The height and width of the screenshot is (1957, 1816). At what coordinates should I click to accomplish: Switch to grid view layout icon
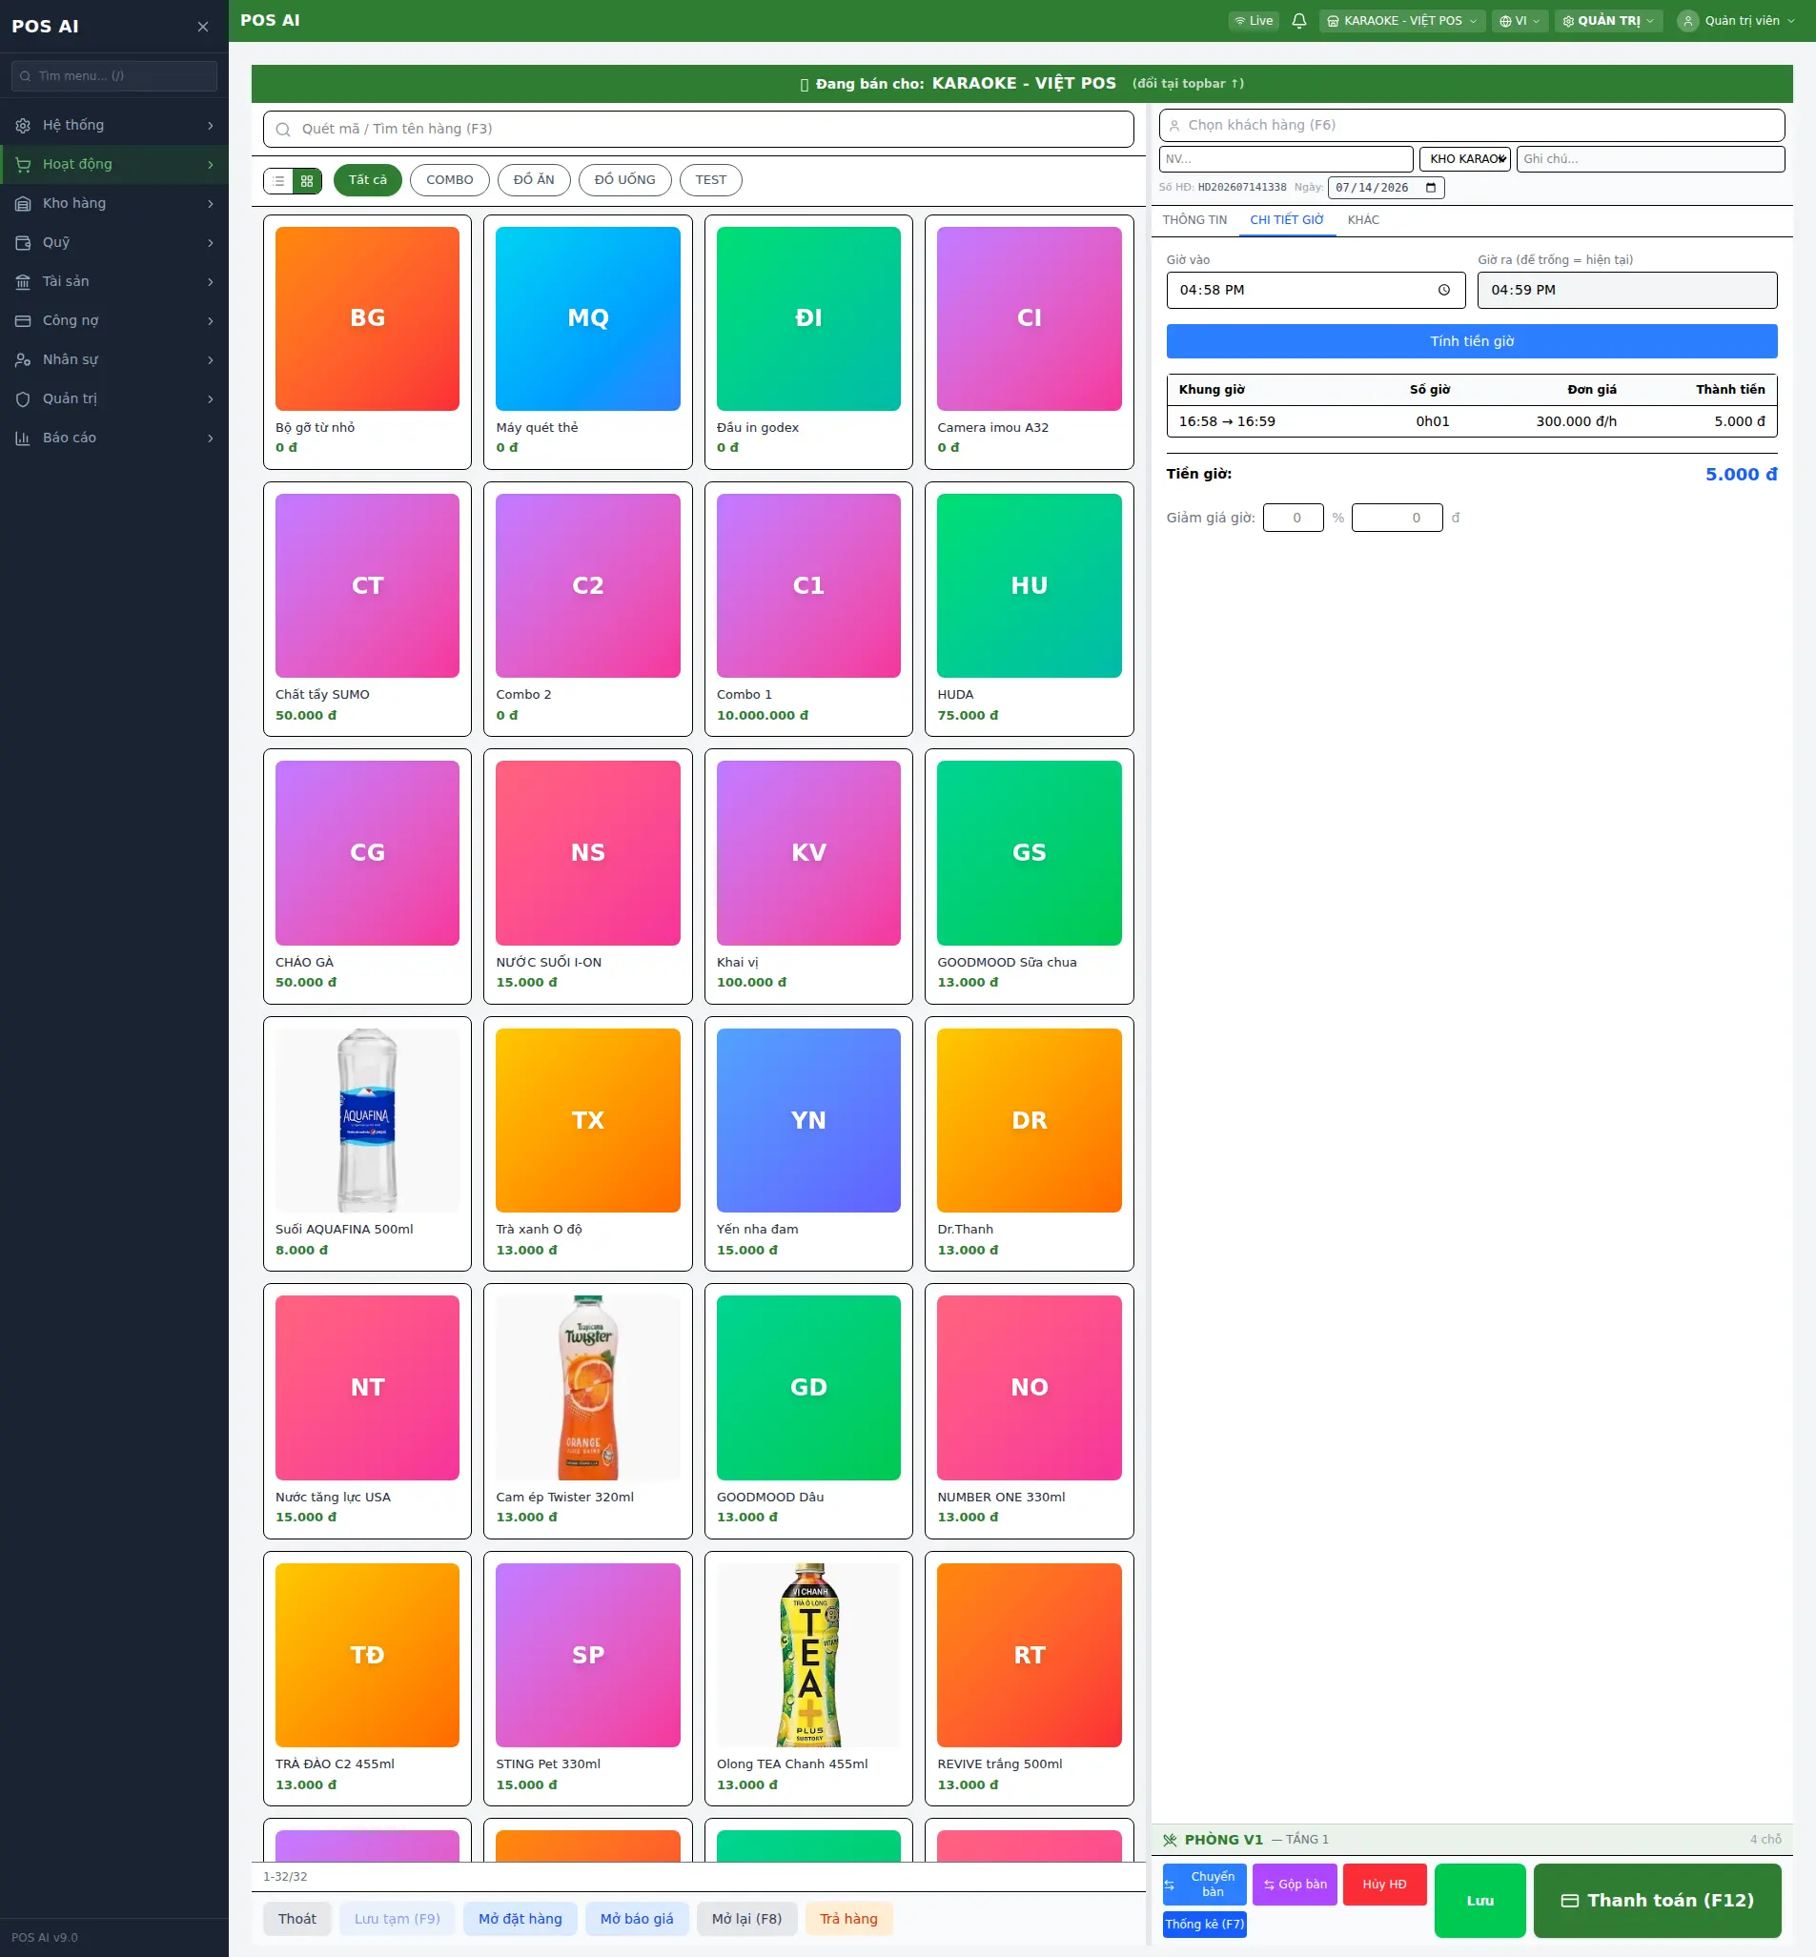pyautogui.click(x=307, y=181)
